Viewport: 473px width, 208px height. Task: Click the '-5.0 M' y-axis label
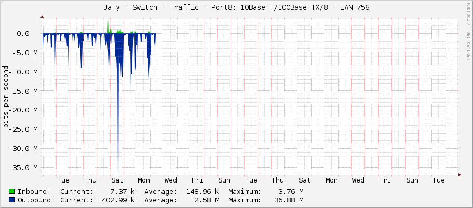pos(26,53)
